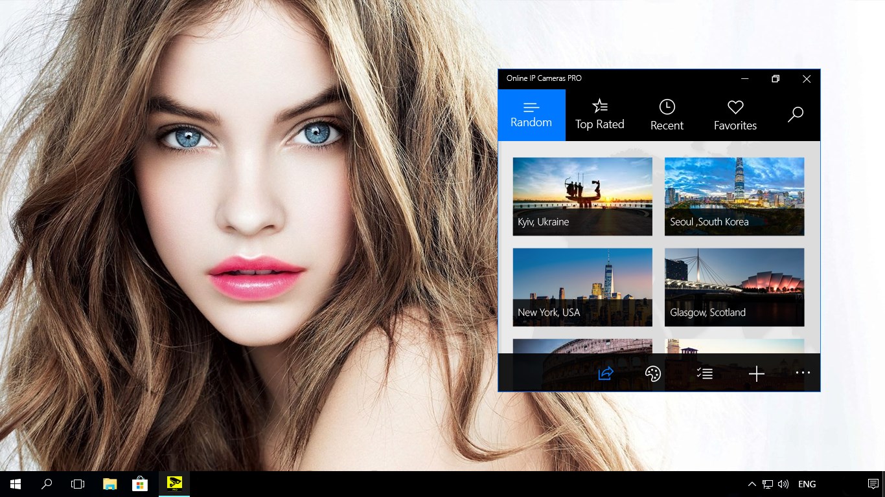
Task: Expand hidden icons in system tray
Action: point(752,483)
